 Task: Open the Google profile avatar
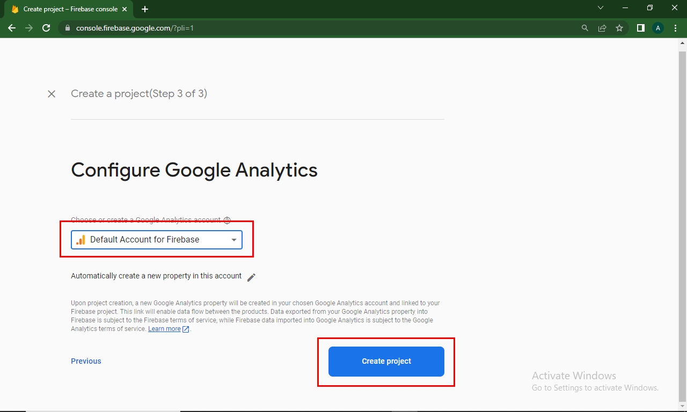658,28
